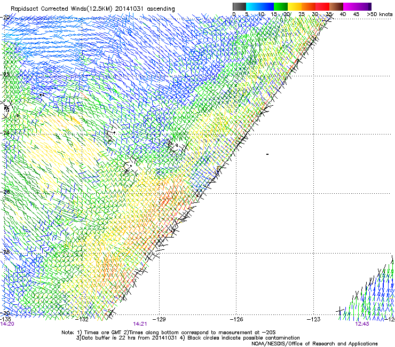Click the '-24' latitude axis label

(x=5, y=133)
